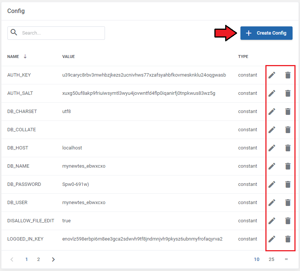Click the search magnifier icon
300x271 pixels.
point(14,32)
